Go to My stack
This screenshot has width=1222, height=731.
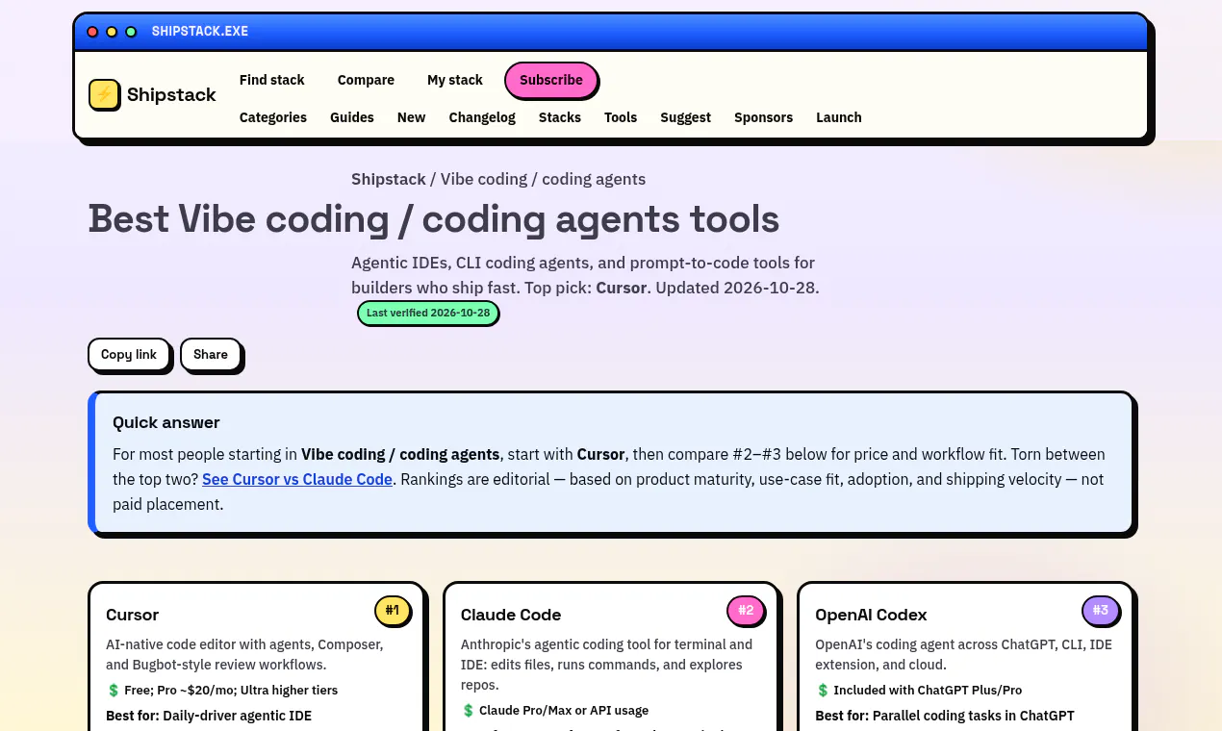click(455, 80)
